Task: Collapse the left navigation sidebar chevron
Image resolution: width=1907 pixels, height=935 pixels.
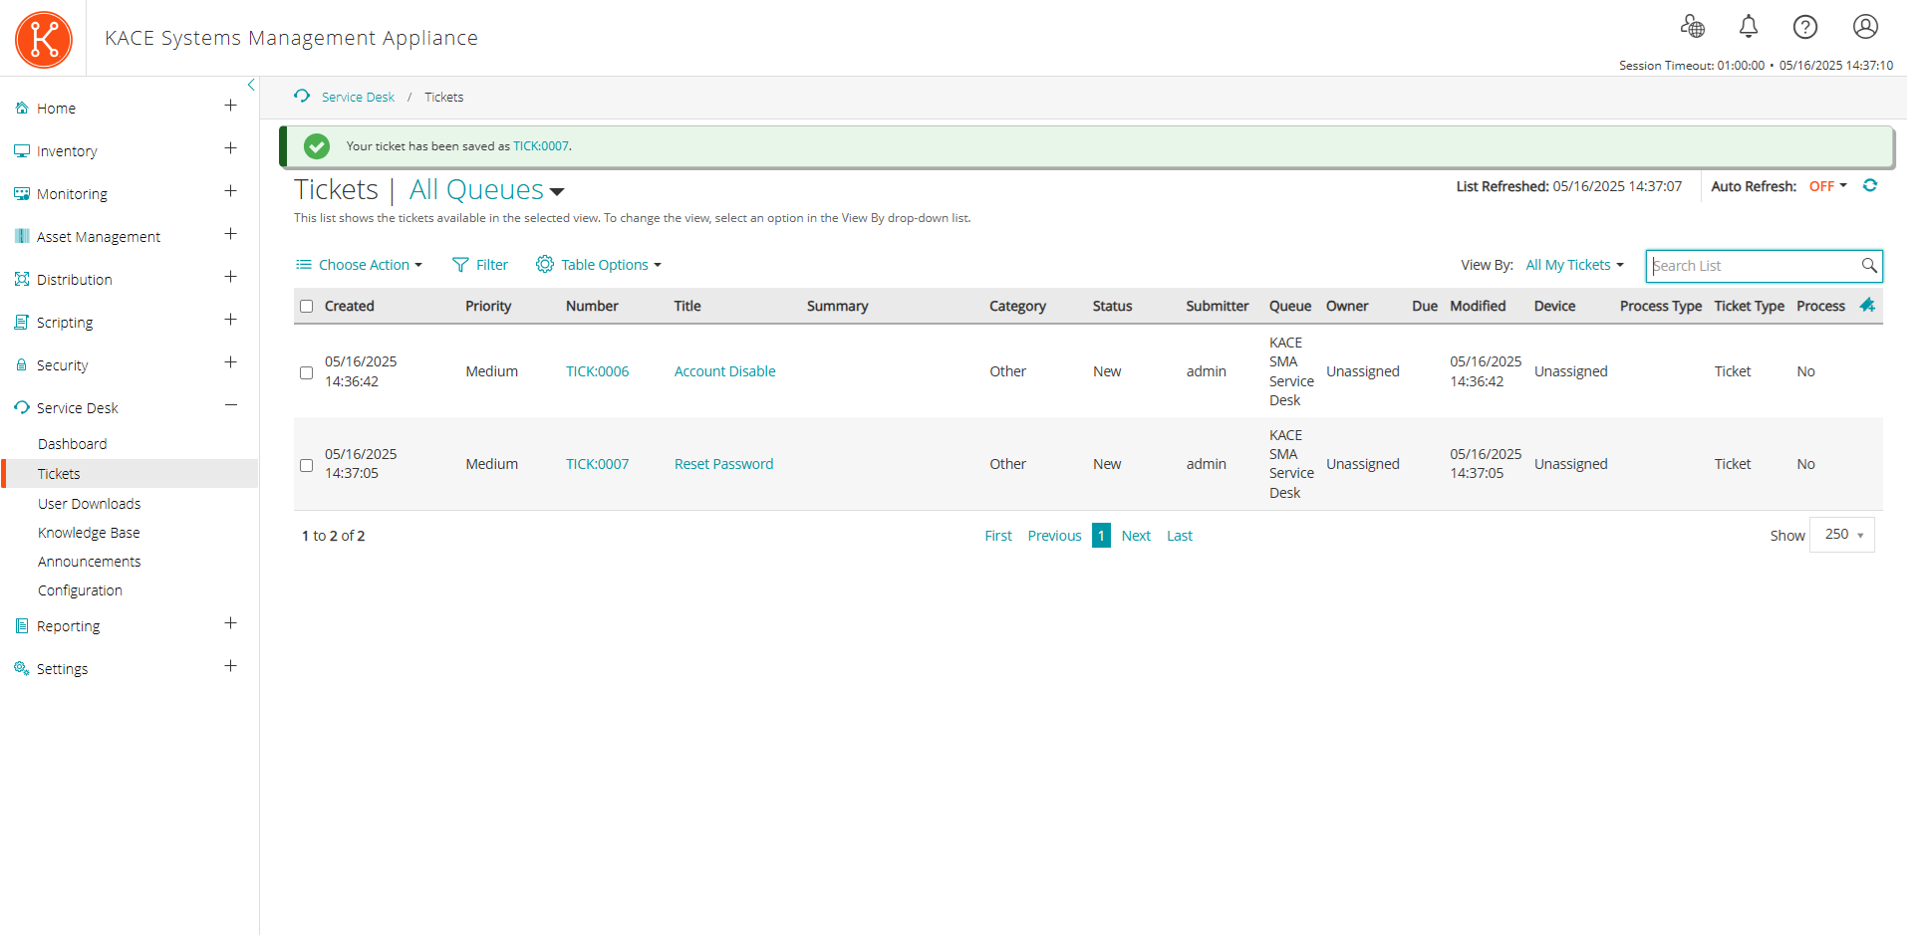Action: (251, 86)
